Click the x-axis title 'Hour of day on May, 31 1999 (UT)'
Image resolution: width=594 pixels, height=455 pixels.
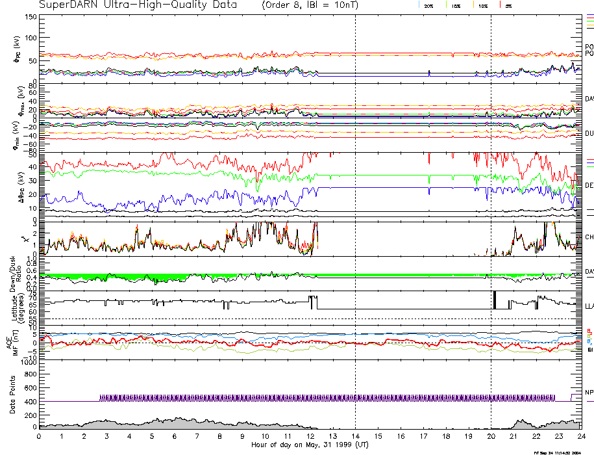tap(310, 445)
